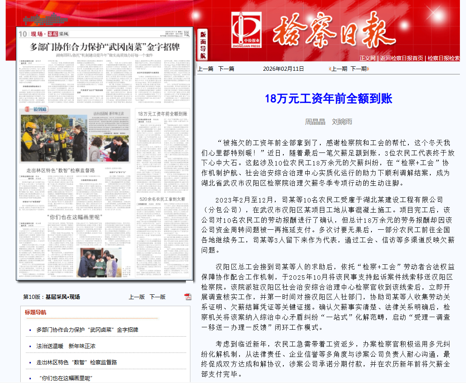The width and height of the screenshot is (466, 383).
Task: Go to next article 下一篇
Action: (226, 69)
